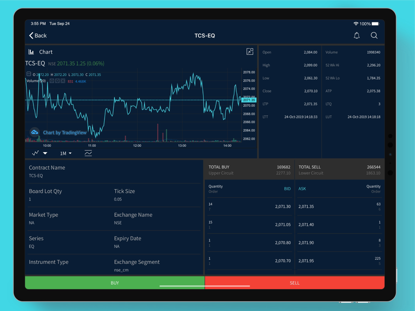The height and width of the screenshot is (311, 415).
Task: Click the Expiry Date label
Action: 127,238
